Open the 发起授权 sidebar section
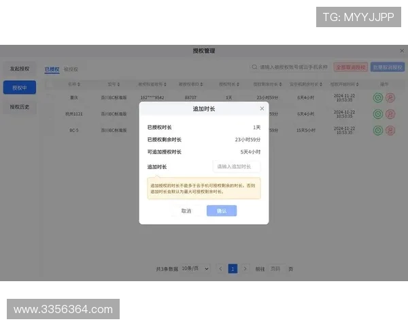 [20, 69]
